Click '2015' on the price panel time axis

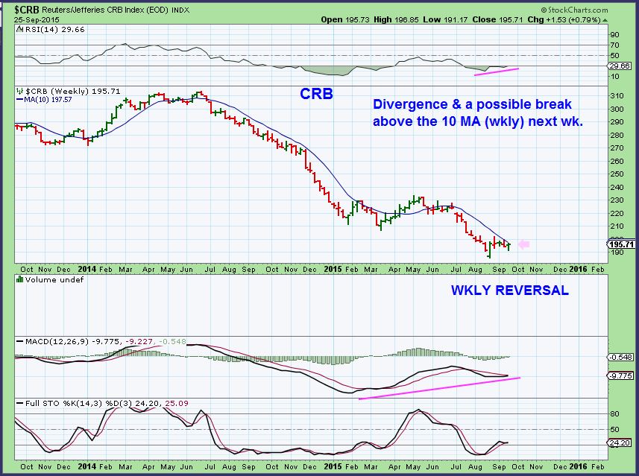(333, 269)
